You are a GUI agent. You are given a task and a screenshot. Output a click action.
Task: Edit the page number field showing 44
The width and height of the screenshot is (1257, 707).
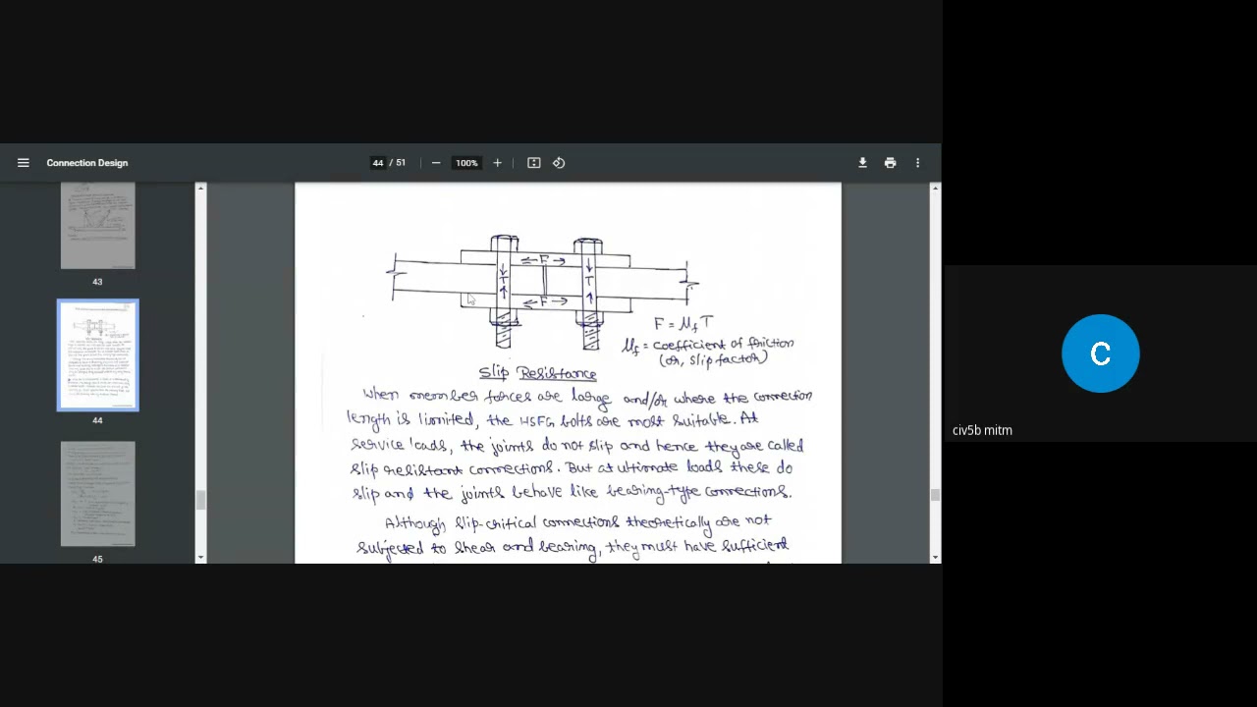pyautogui.click(x=378, y=163)
